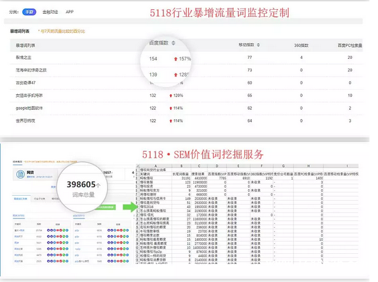Select spreadsheet column F header

point(262,166)
